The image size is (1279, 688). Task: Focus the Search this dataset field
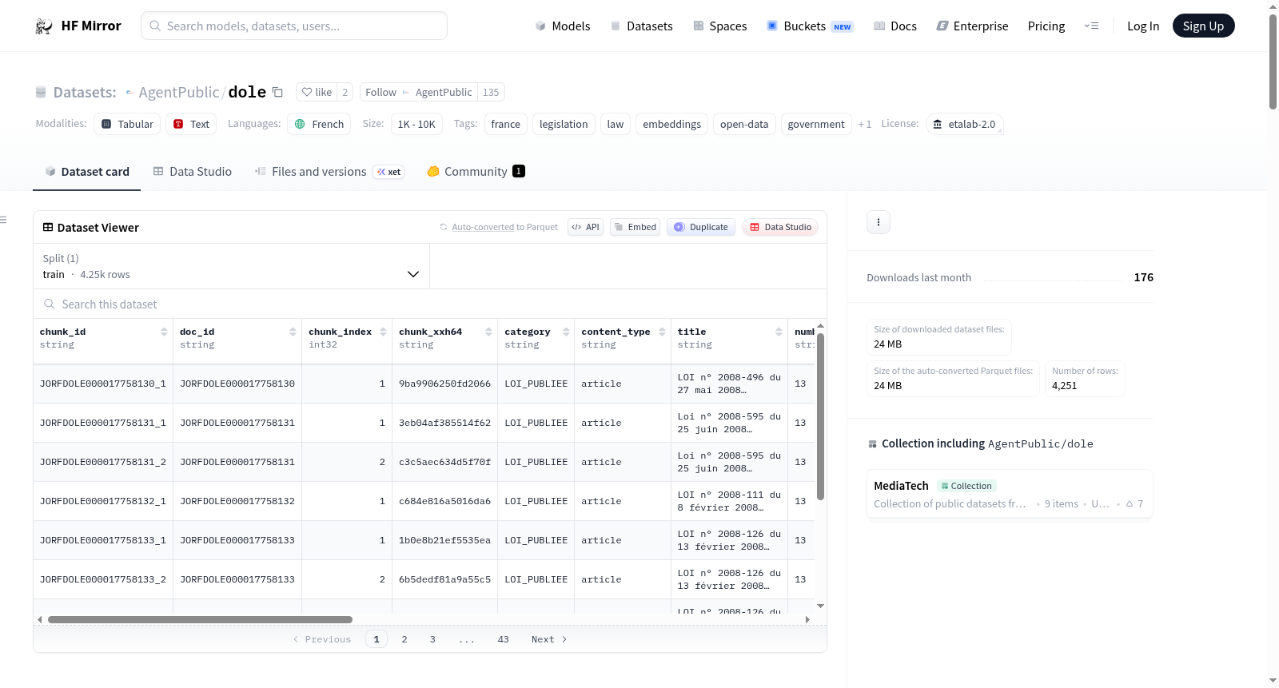click(x=430, y=304)
